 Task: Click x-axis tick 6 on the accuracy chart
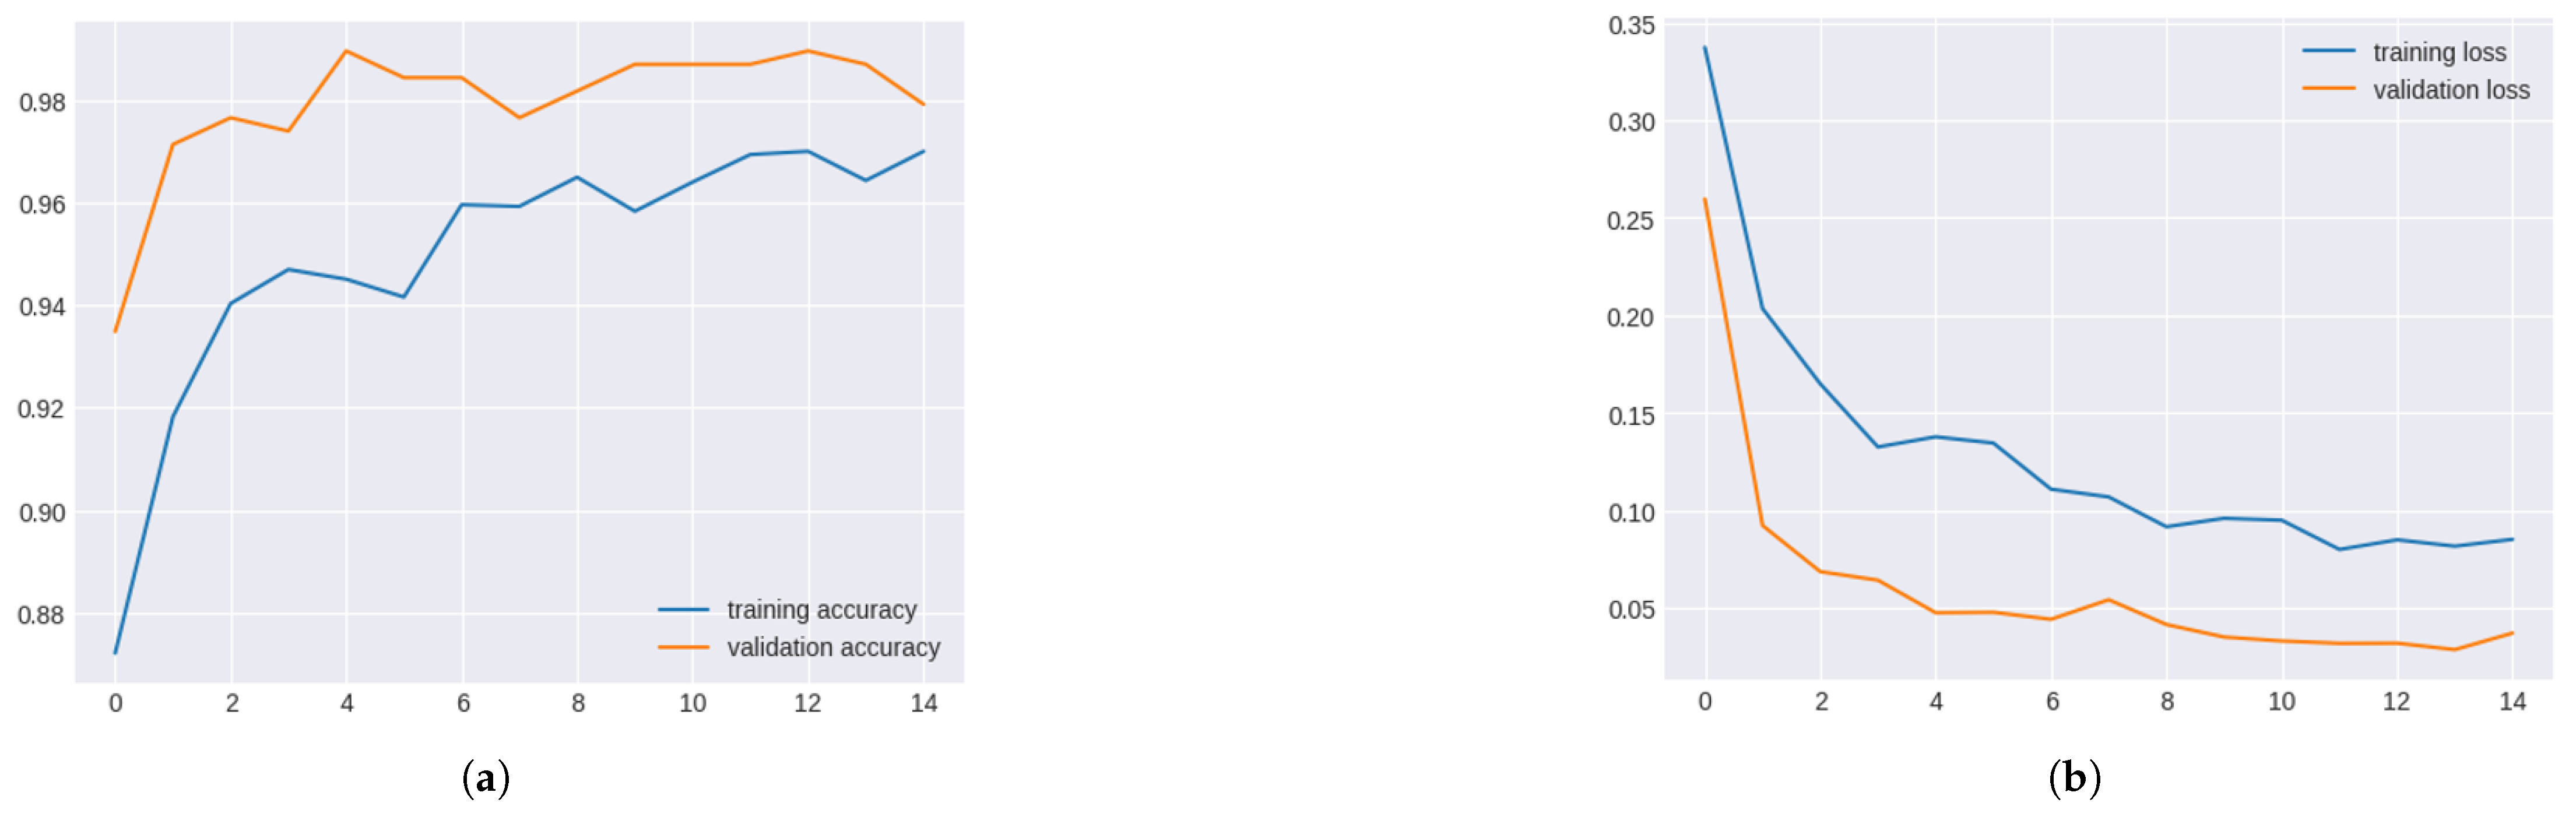tap(463, 704)
